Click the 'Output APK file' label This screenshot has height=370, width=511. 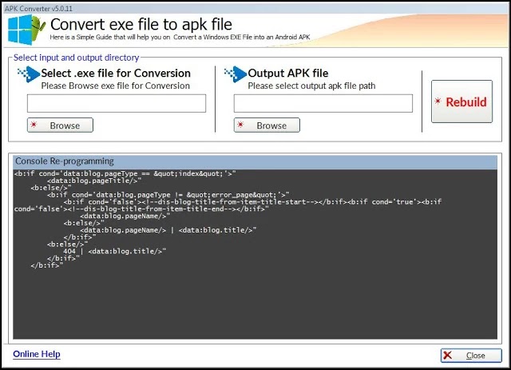tap(288, 73)
